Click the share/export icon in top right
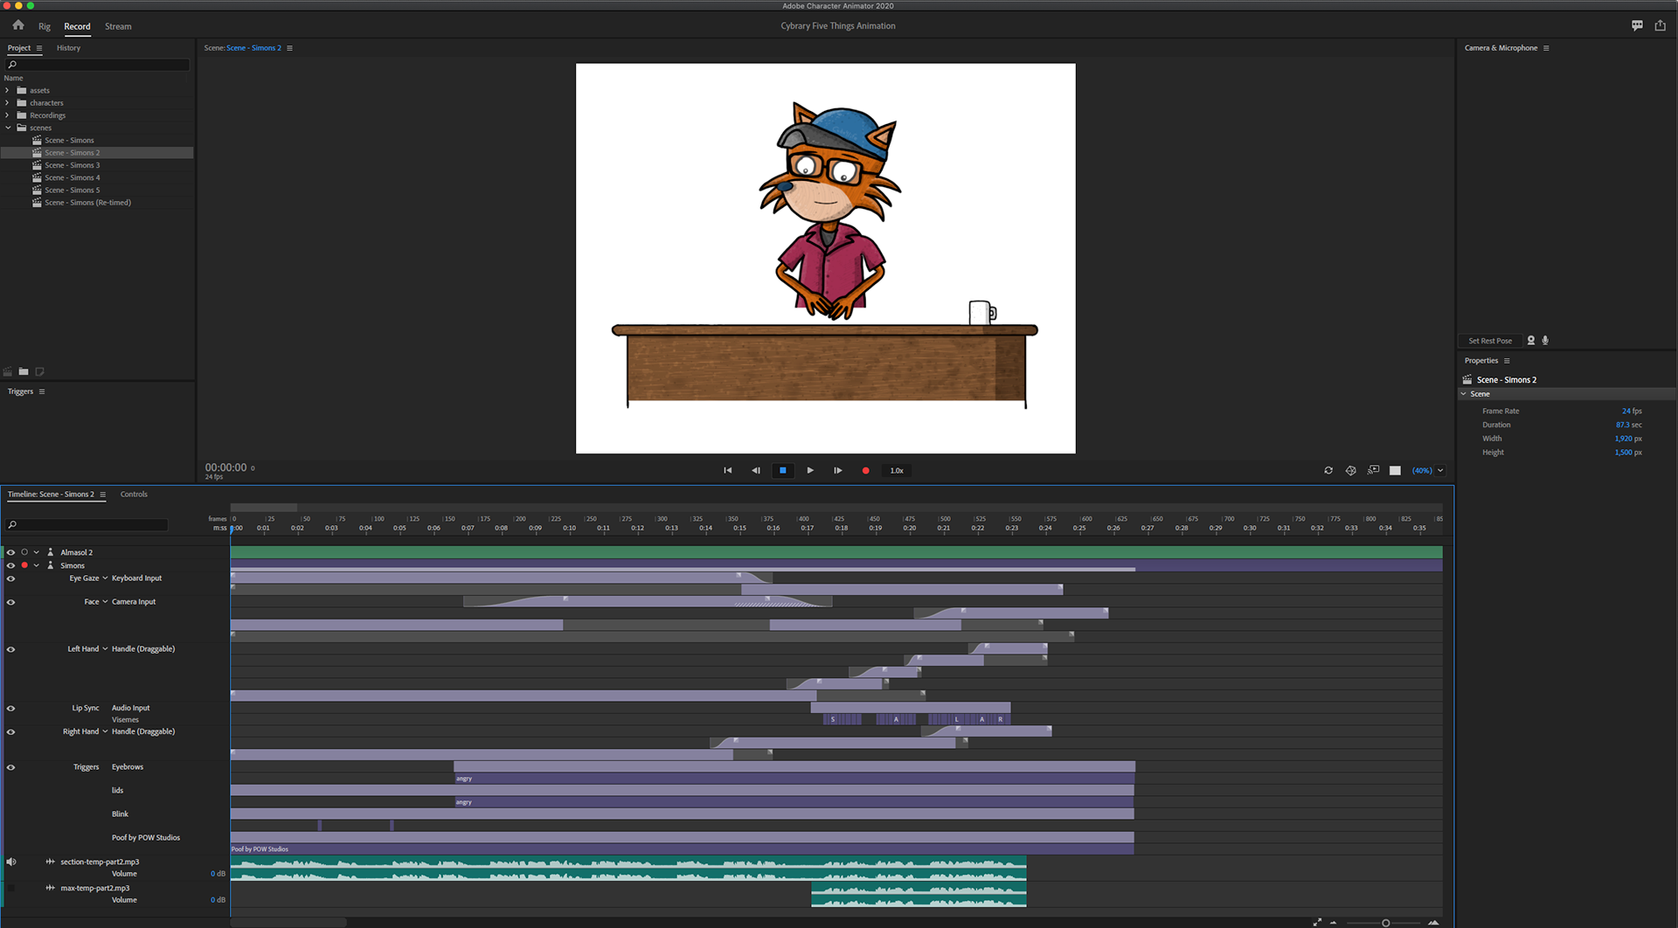 (1661, 25)
